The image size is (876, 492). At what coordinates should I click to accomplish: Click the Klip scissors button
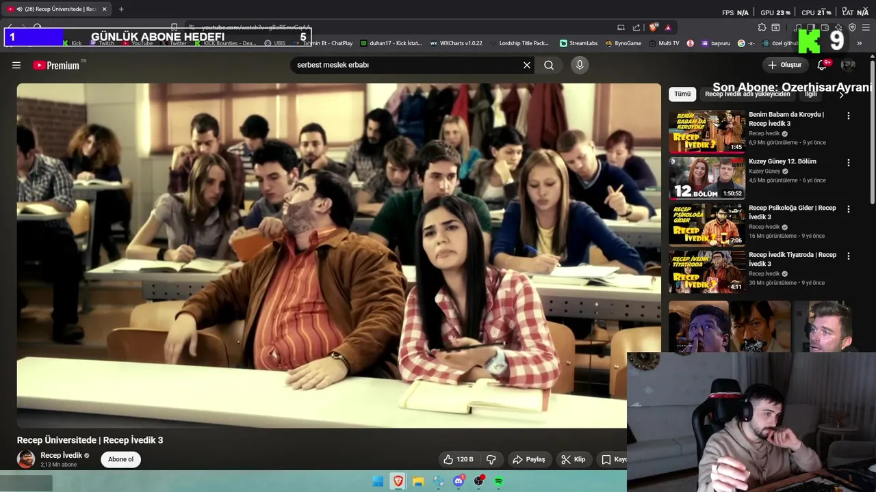[x=574, y=459]
